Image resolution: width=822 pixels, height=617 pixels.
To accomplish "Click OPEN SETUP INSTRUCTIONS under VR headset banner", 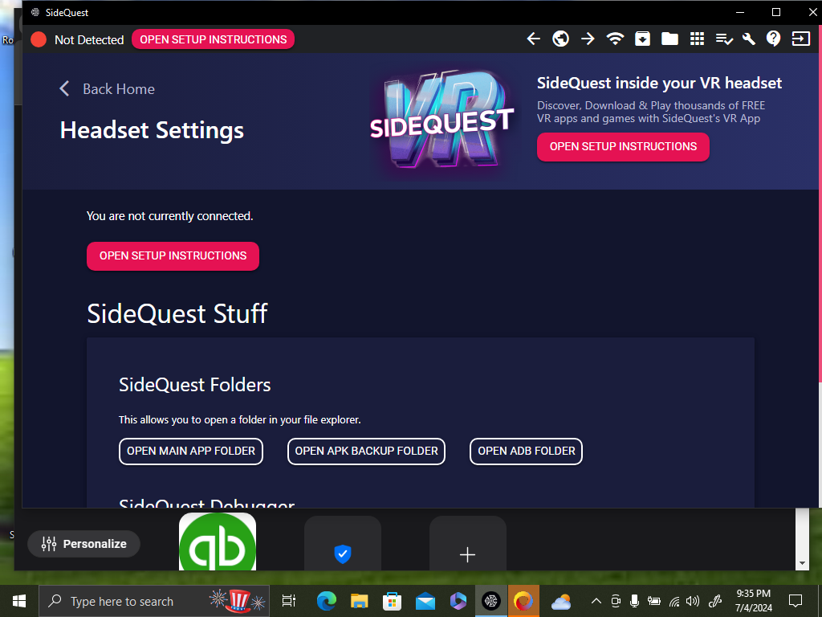I will [623, 146].
